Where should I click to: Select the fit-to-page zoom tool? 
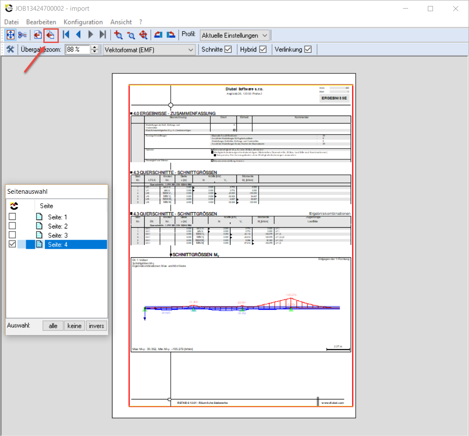tap(10, 35)
